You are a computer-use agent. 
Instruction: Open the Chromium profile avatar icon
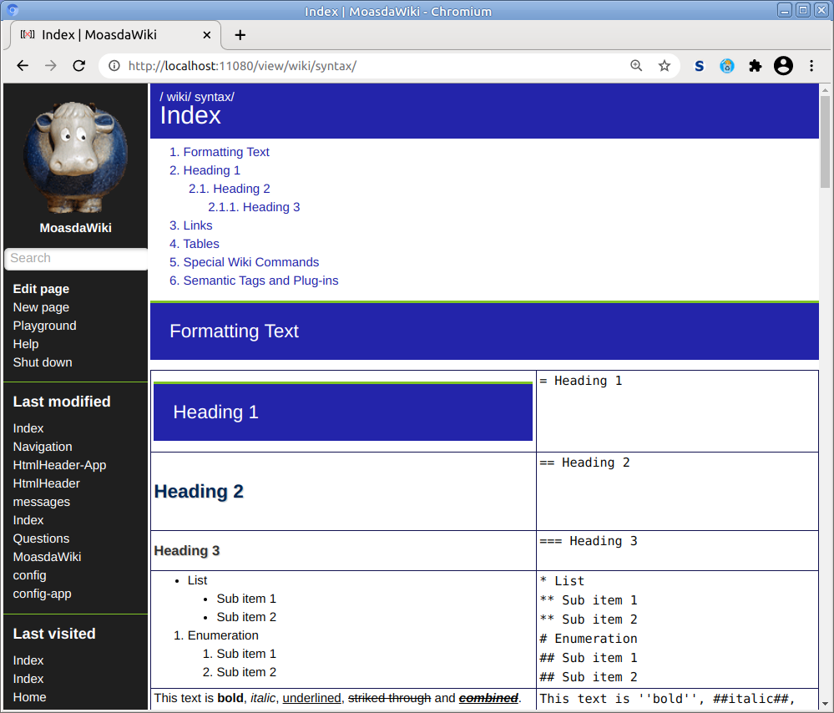pyautogui.click(x=783, y=66)
